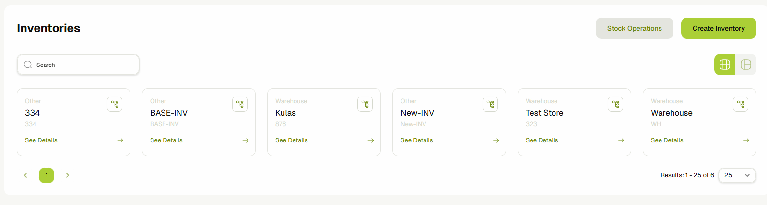Screen dimensions: 767x205
Task: Click hierarchy icon on New-INV card
Action: pyautogui.click(x=490, y=104)
